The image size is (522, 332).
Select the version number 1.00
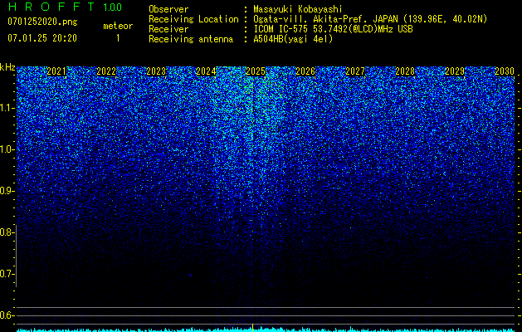113,7
